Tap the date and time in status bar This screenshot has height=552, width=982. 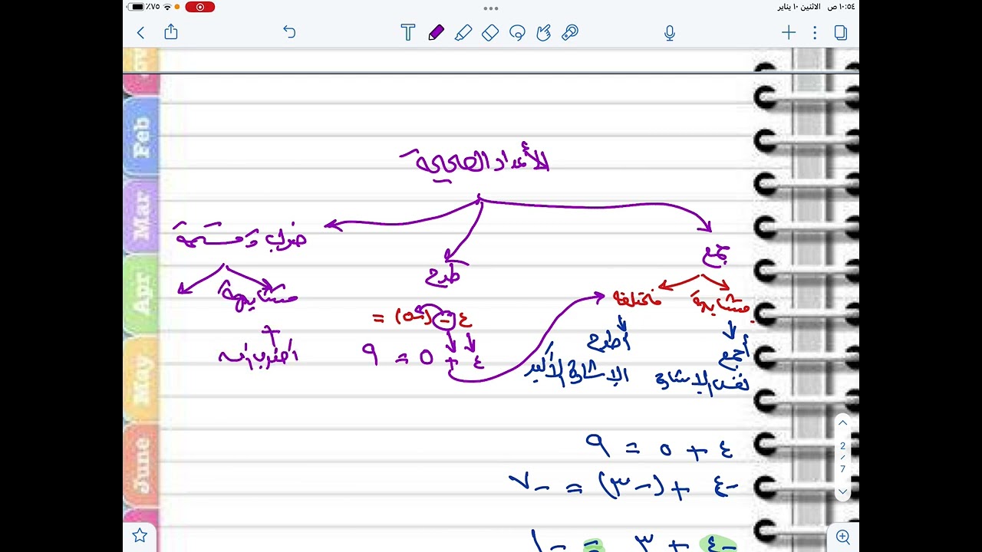click(816, 7)
